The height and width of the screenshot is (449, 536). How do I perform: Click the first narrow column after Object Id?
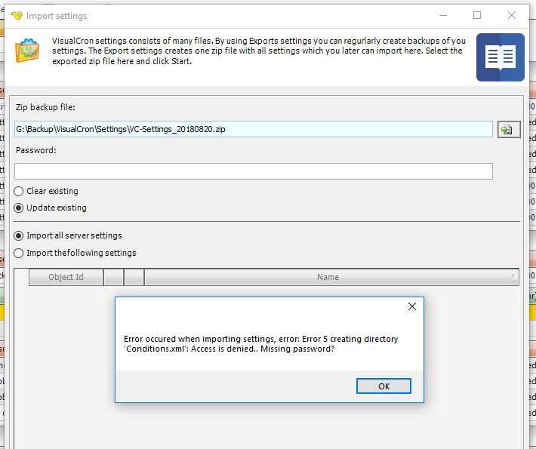point(114,277)
